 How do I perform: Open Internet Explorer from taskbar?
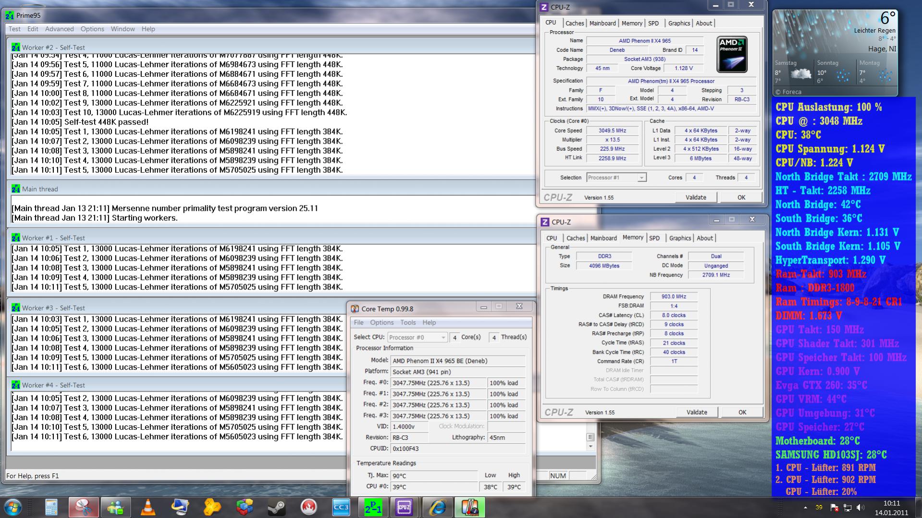pyautogui.click(x=437, y=507)
